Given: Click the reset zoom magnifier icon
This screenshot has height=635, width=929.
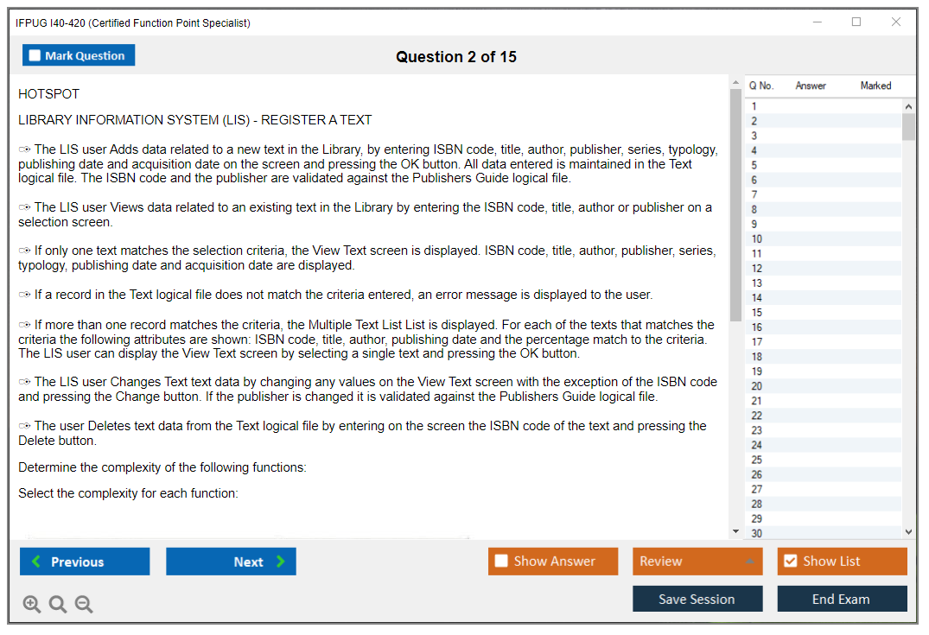Looking at the screenshot, I should 58,604.
